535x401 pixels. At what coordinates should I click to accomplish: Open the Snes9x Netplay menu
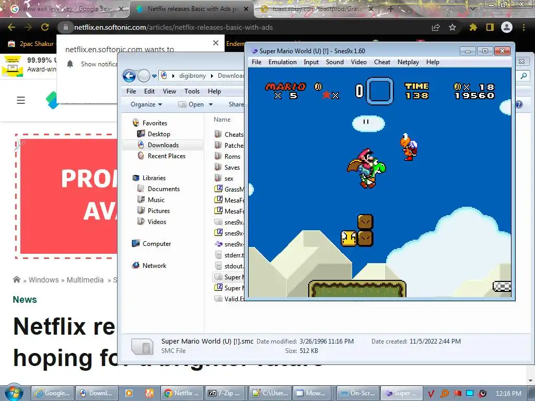[408, 62]
